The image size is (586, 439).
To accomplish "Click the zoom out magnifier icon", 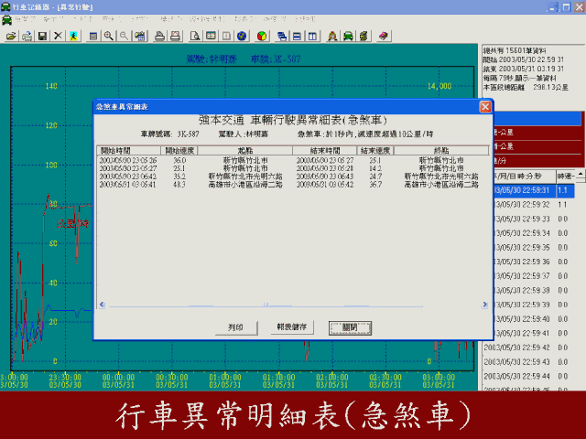I will (x=125, y=36).
